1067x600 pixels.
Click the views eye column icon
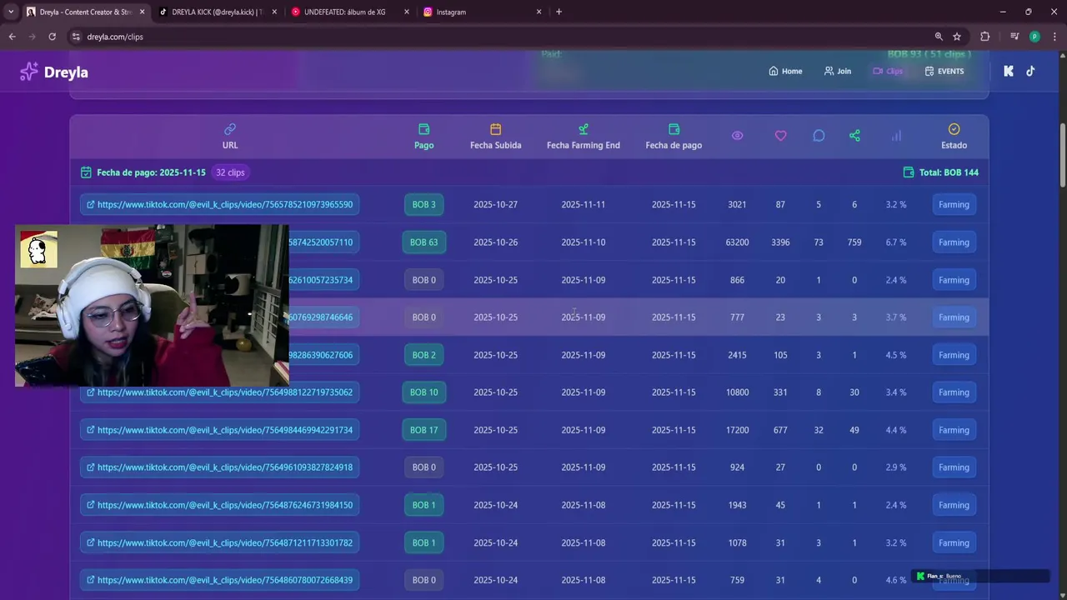pos(737,136)
